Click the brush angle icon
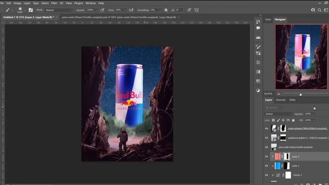 coord(173,10)
